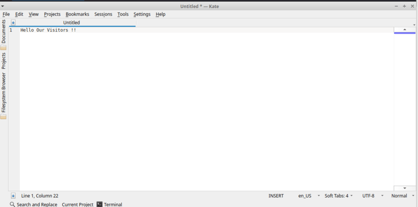Image resolution: width=418 pixels, height=207 pixels.
Task: Click the status bar download-arrow icon
Action: pyautogui.click(x=13, y=196)
